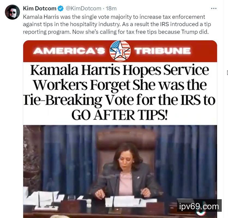Open the tweet's more options menu
228x218 pixels.
pyautogui.click(x=214, y=8)
